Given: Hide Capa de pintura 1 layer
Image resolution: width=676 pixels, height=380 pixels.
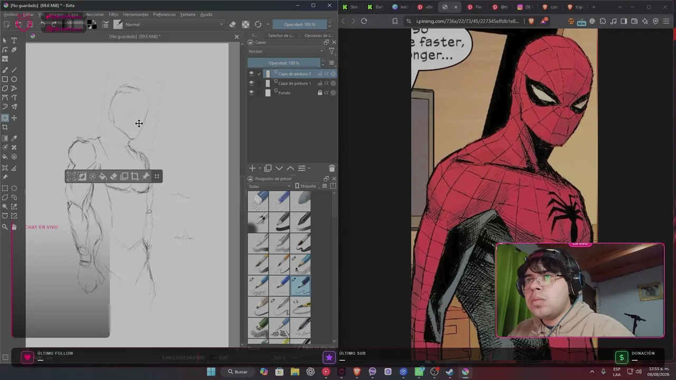Looking at the screenshot, I should 251,83.
